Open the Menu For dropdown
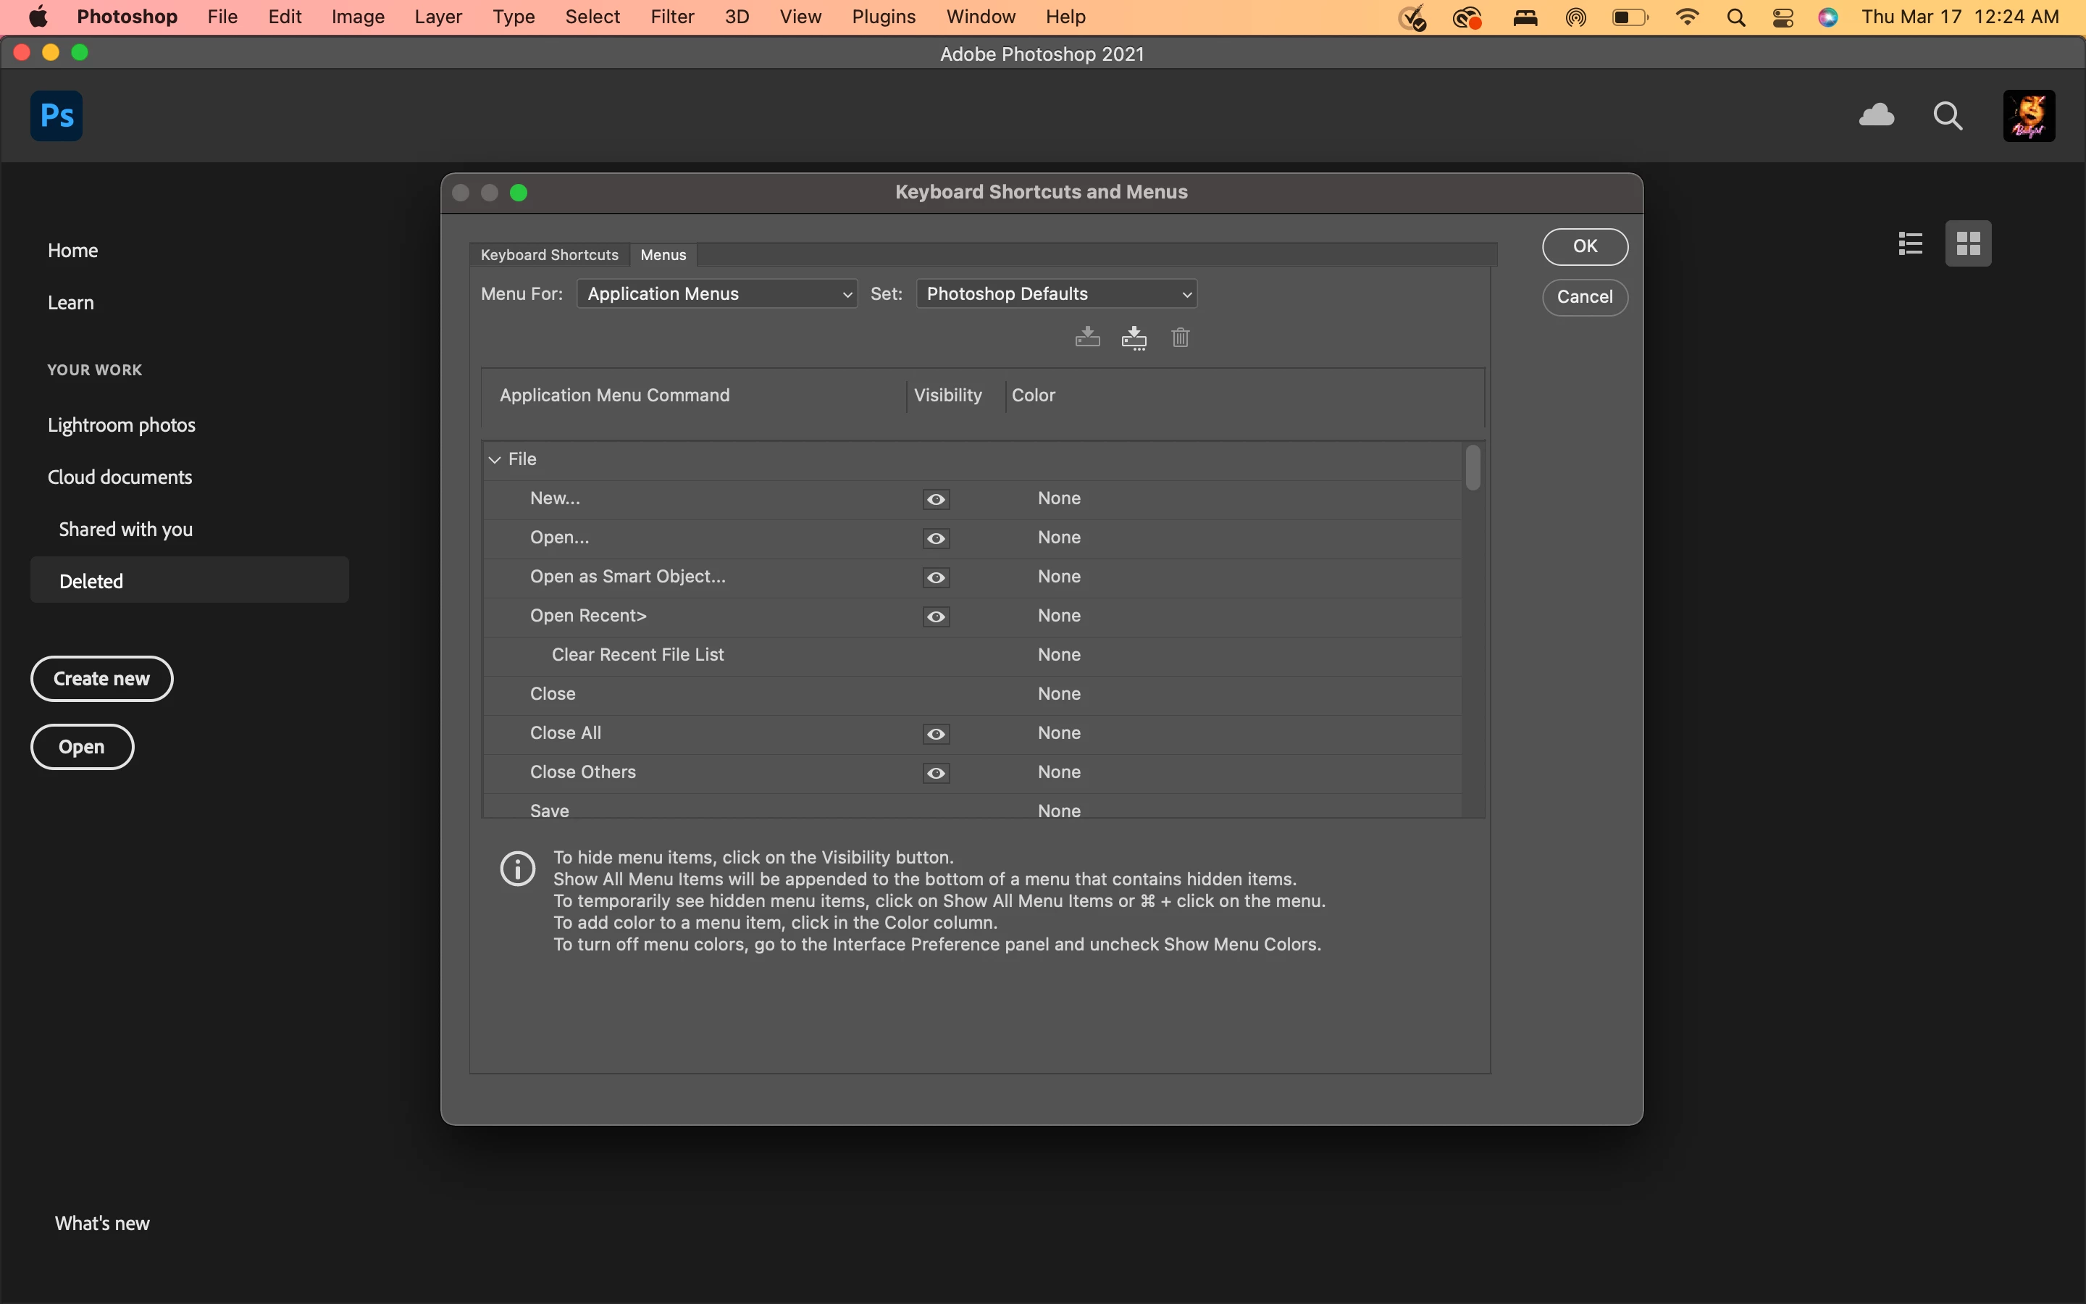The height and width of the screenshot is (1304, 2086). [716, 294]
